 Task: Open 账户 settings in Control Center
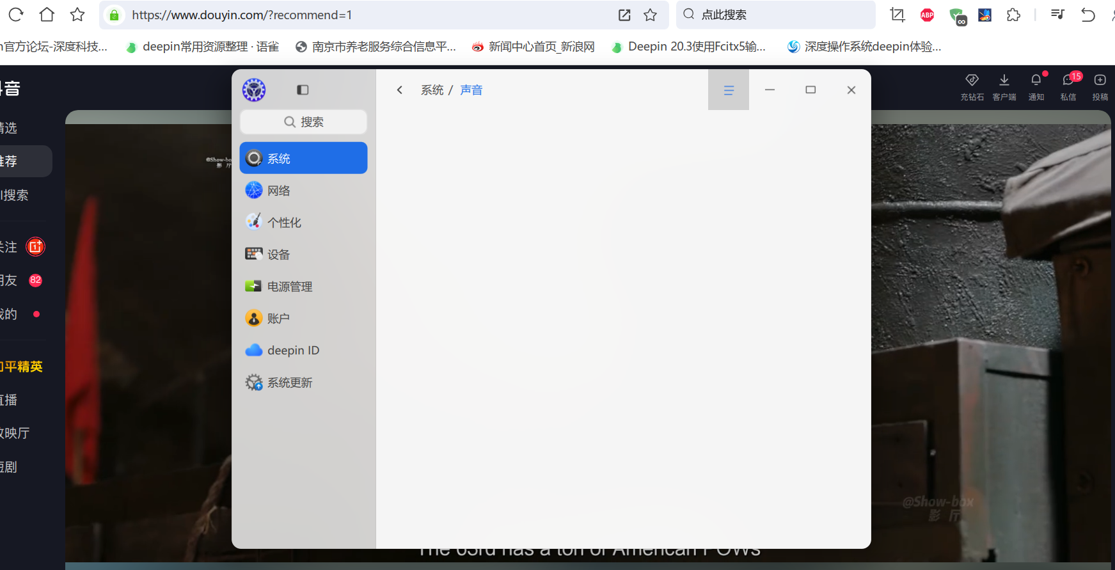coord(303,318)
